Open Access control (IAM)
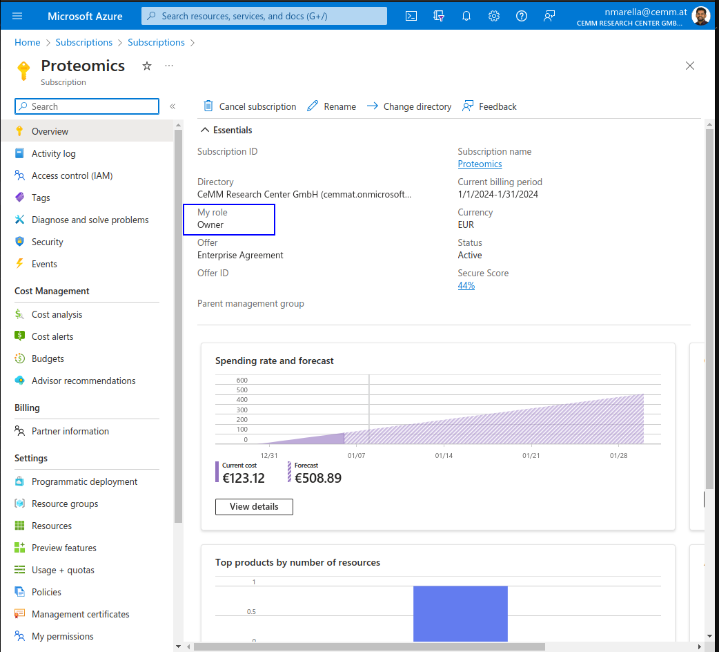The image size is (719, 652). [72, 175]
